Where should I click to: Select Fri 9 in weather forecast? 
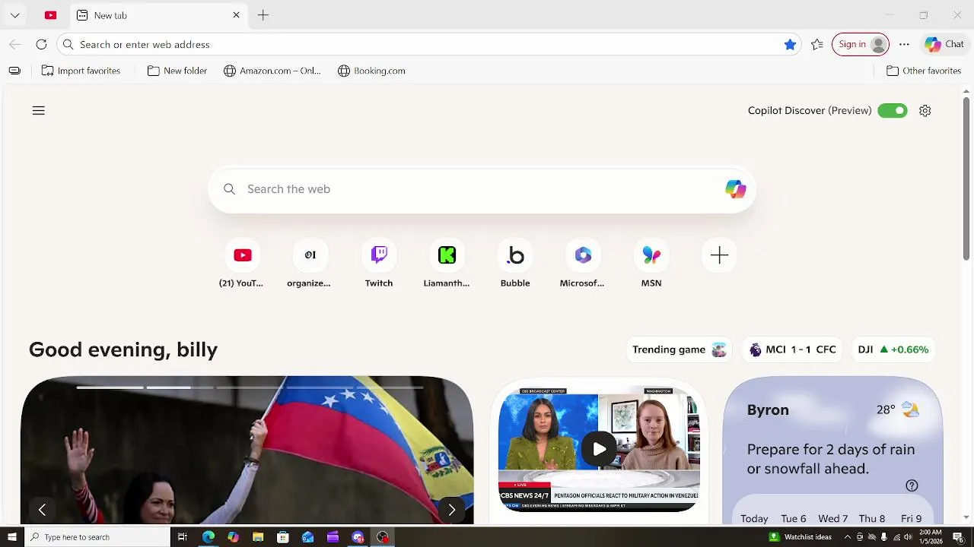(x=912, y=518)
